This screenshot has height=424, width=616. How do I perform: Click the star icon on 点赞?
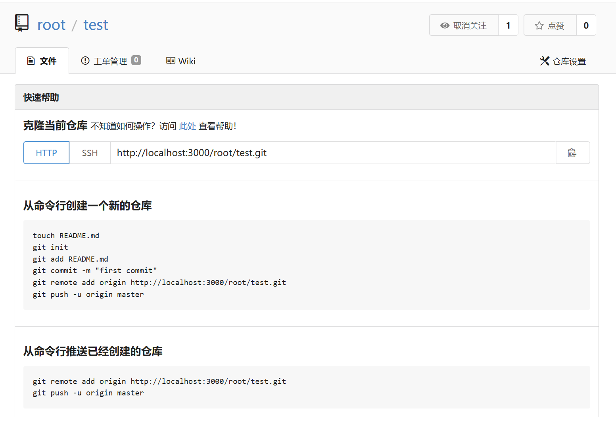pos(539,26)
